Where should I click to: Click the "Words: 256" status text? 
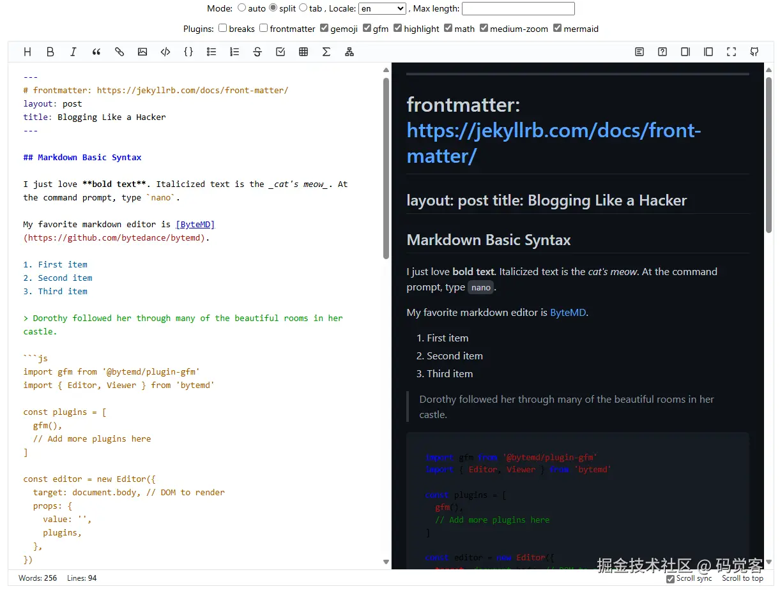click(38, 578)
